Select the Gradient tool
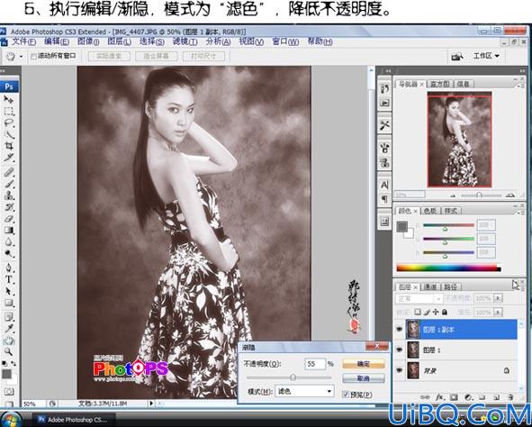Screen dimensions: 532x427 (x=9, y=231)
